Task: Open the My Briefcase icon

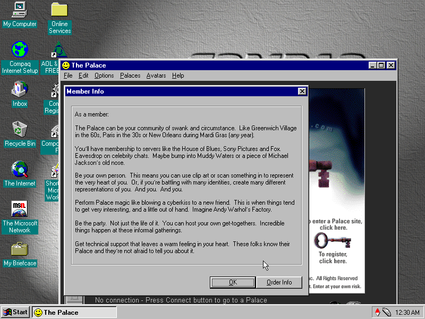Action: (20, 249)
